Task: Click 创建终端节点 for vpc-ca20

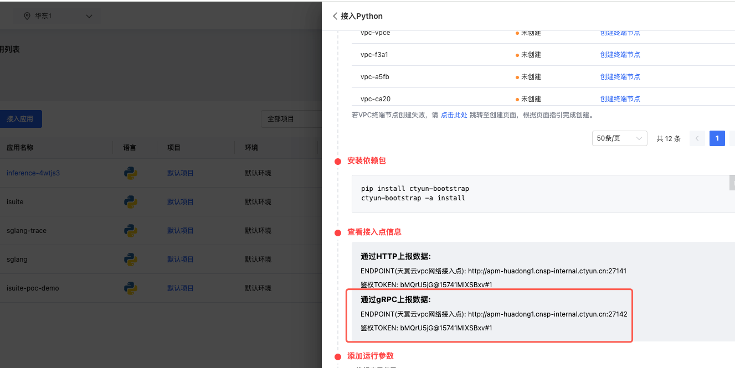Action: click(620, 99)
